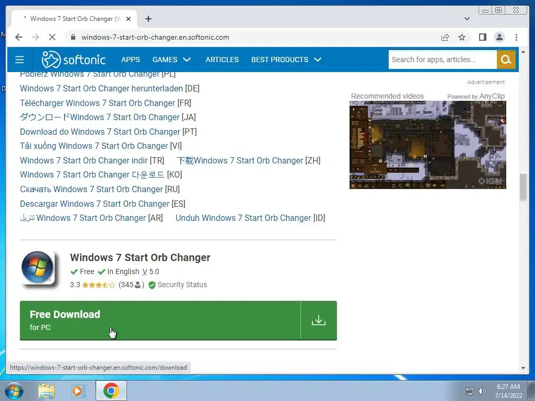Open the tab search chevron

pos(467,19)
